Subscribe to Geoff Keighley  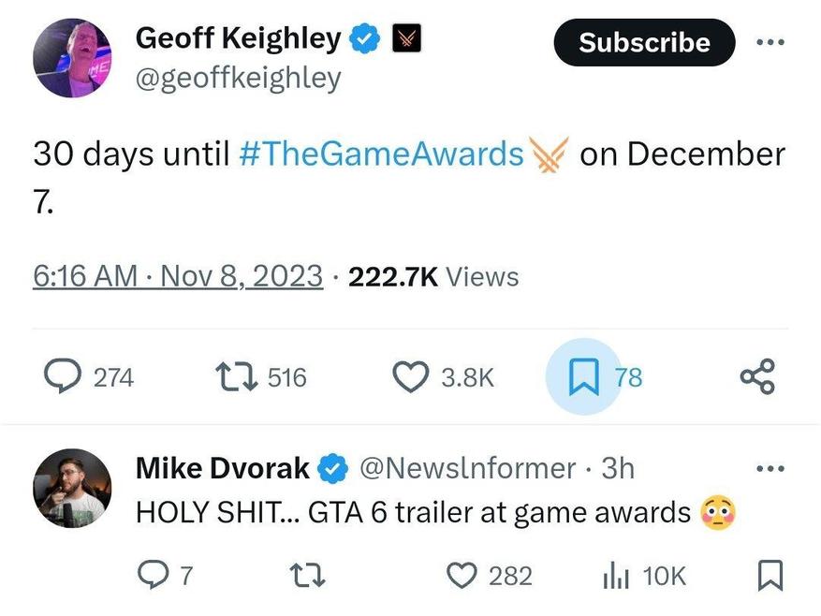pyautogui.click(x=644, y=42)
